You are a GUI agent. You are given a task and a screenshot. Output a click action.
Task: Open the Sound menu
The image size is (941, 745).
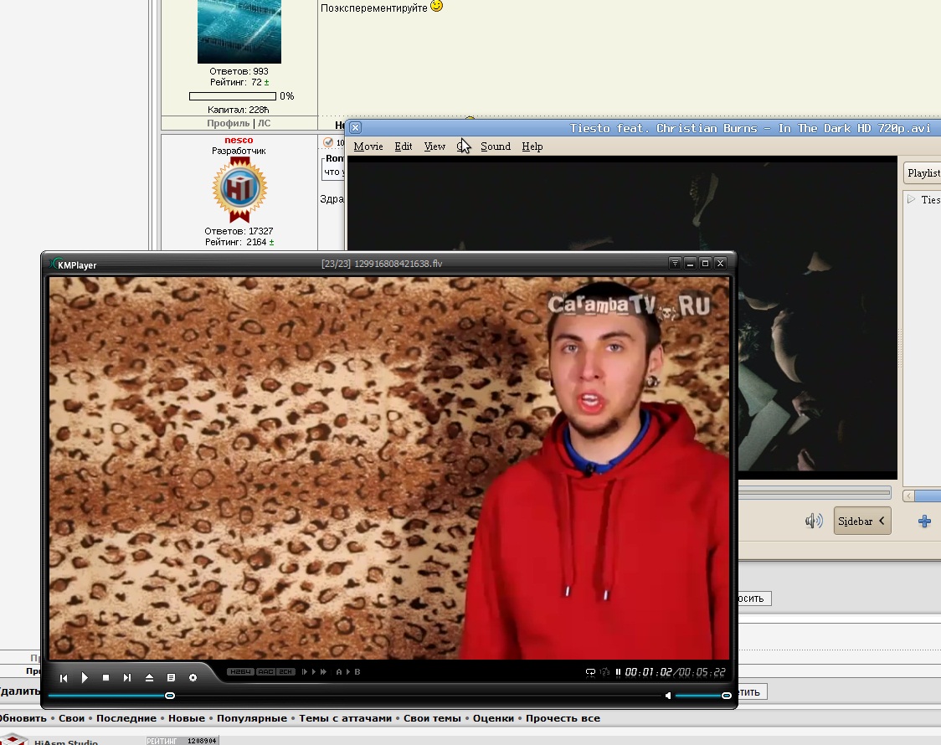pos(495,146)
